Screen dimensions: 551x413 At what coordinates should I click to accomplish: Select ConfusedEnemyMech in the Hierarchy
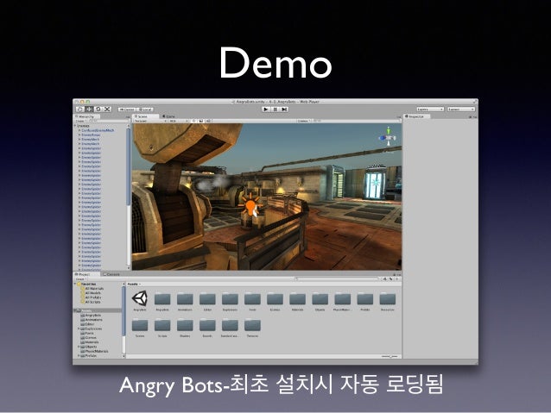click(x=98, y=130)
